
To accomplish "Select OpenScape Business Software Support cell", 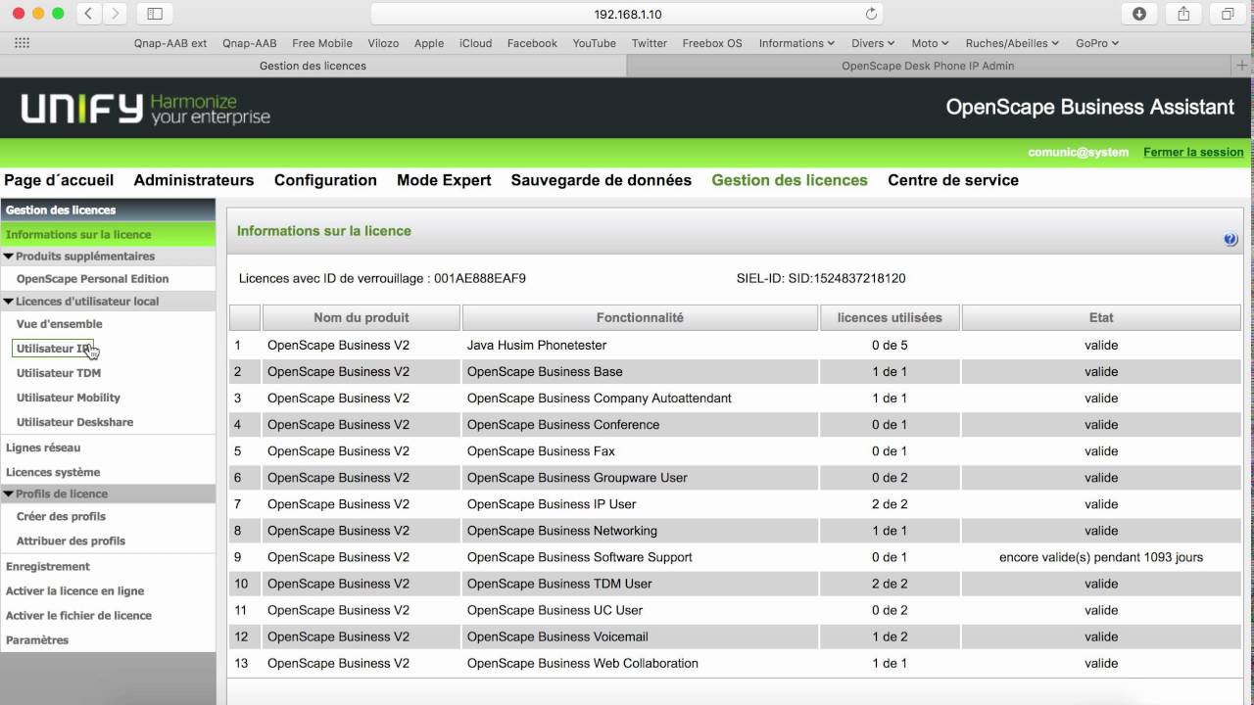I will tap(640, 557).
